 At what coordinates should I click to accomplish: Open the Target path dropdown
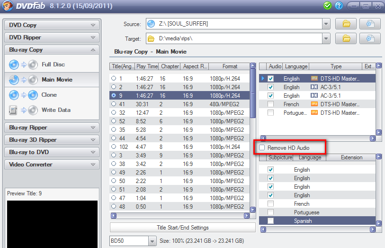[326, 38]
